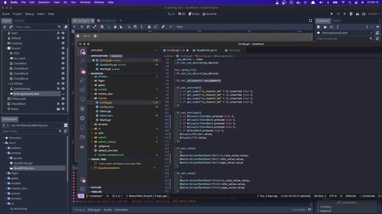The image size is (382, 214).
Task: Switch to 2D workspace button
Action: [x=171, y=14]
